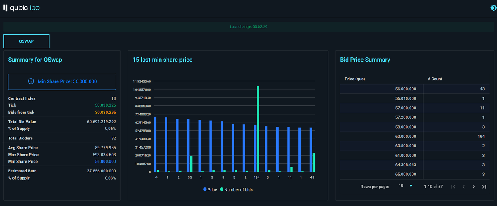Click the Last change status bar
This screenshot has height=206, width=497.
tap(249, 26)
